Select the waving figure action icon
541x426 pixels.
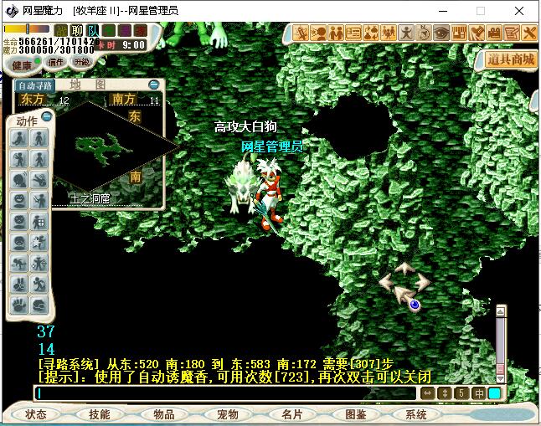click(19, 159)
